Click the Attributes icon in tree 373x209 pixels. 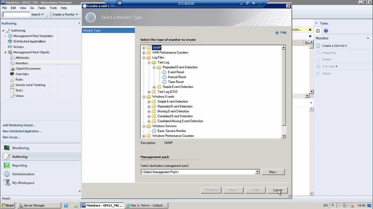(12, 58)
